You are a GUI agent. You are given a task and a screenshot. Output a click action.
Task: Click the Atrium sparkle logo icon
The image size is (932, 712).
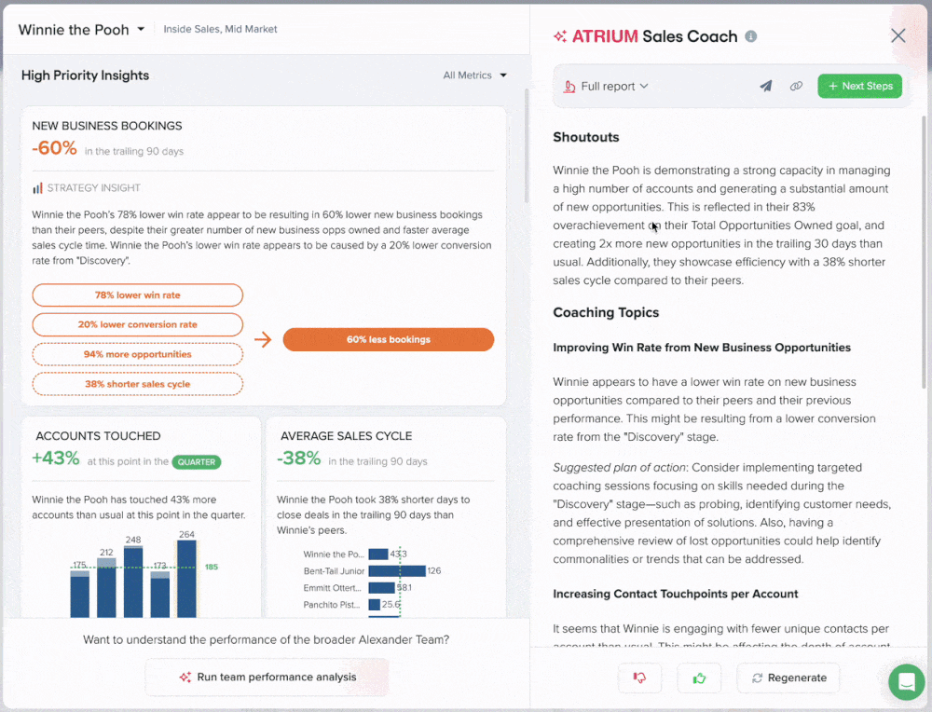[x=560, y=36]
